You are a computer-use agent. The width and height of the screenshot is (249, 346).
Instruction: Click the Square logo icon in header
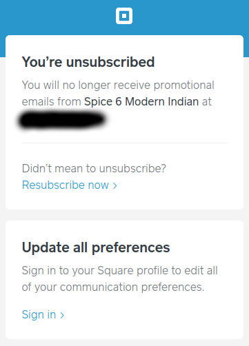pyautogui.click(x=124, y=16)
